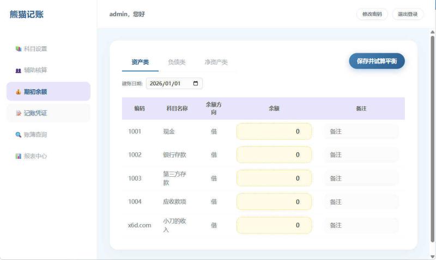The image size is (436, 260).
Task: Click the 账簿查询 magnifier icon
Action: [x=19, y=135]
